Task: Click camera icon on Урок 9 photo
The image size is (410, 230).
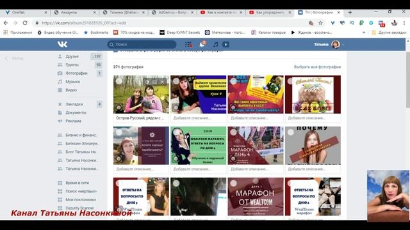Action: 176,107
